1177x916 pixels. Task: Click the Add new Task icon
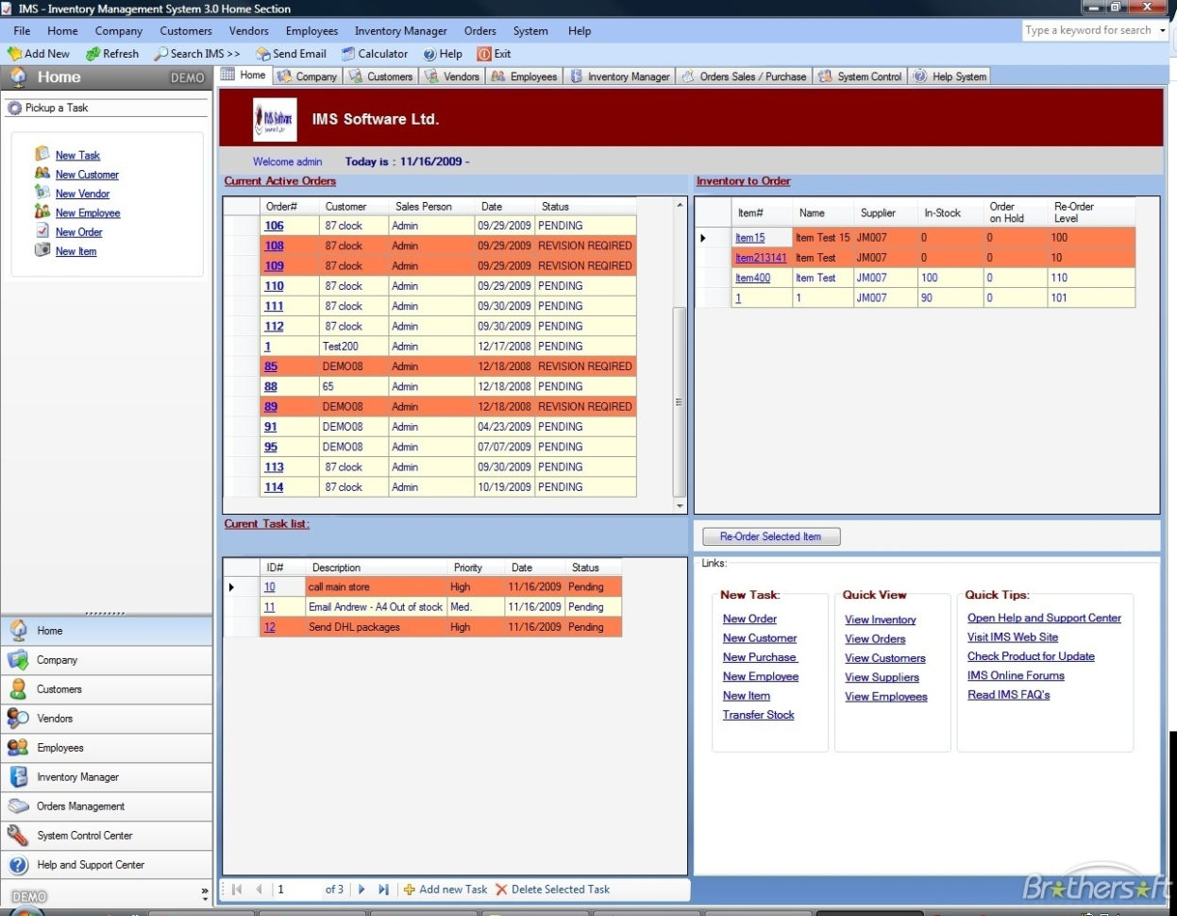444,890
